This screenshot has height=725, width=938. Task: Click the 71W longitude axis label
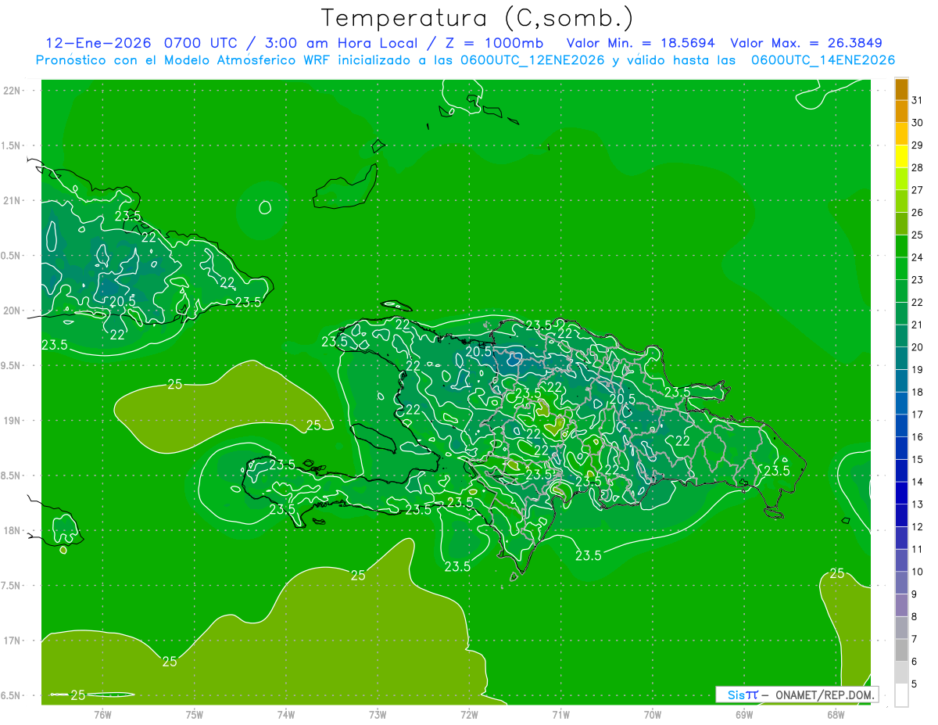point(560,714)
